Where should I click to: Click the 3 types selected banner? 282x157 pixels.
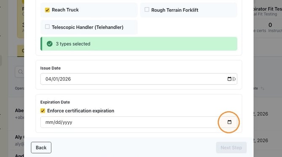click(x=138, y=44)
